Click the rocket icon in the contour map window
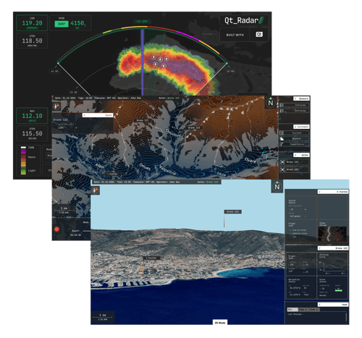 tap(56, 106)
